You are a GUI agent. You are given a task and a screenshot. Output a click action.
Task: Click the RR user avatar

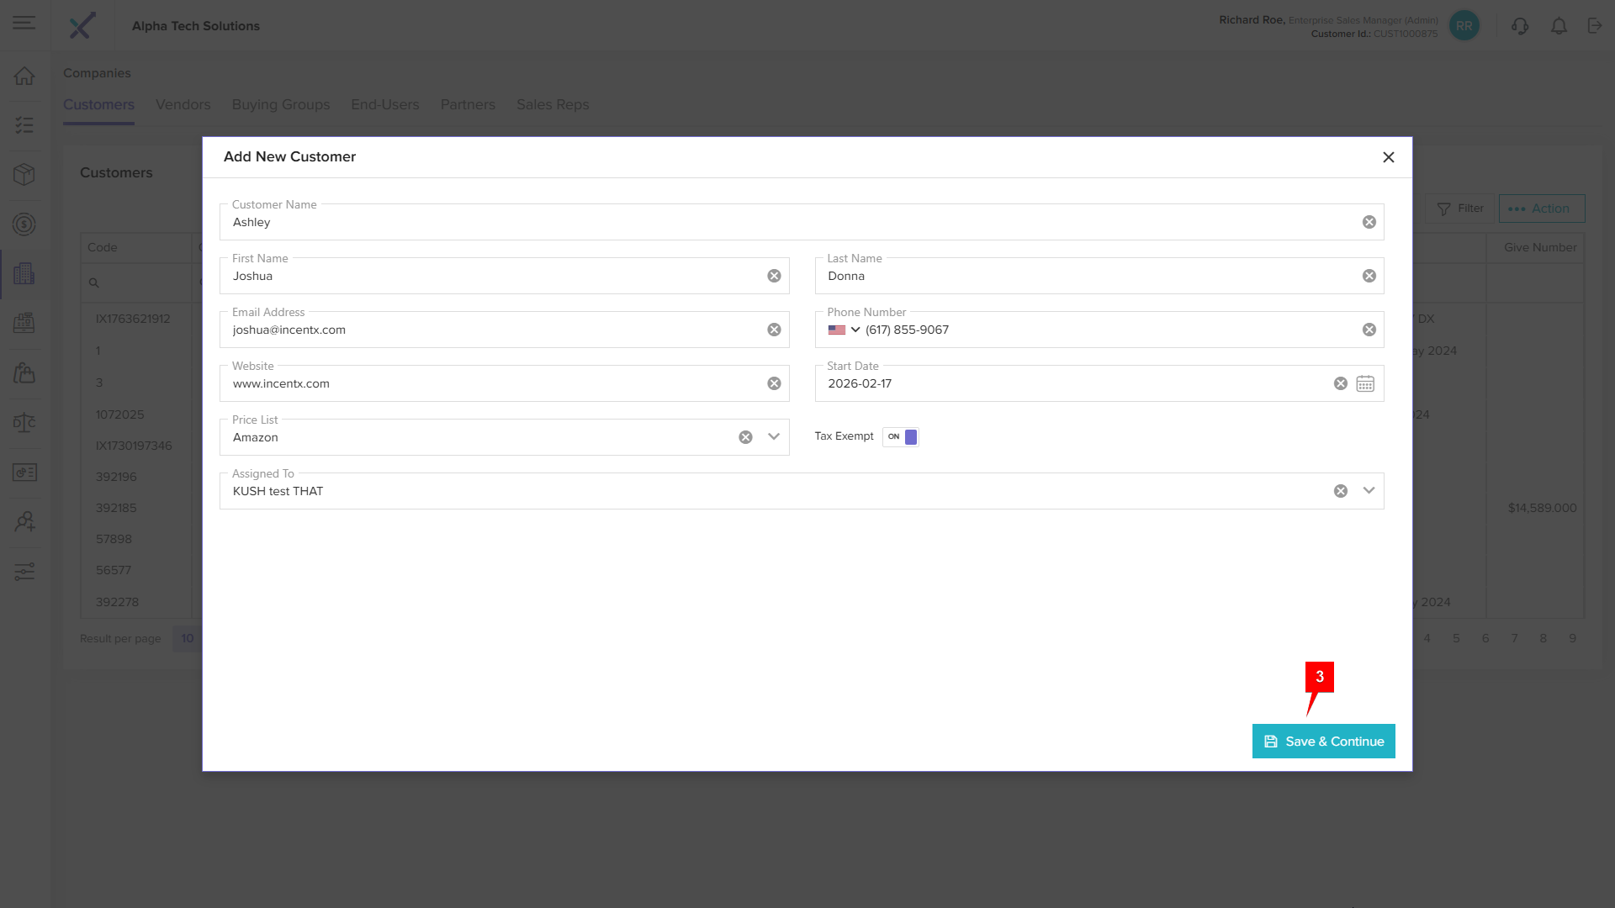click(1464, 26)
